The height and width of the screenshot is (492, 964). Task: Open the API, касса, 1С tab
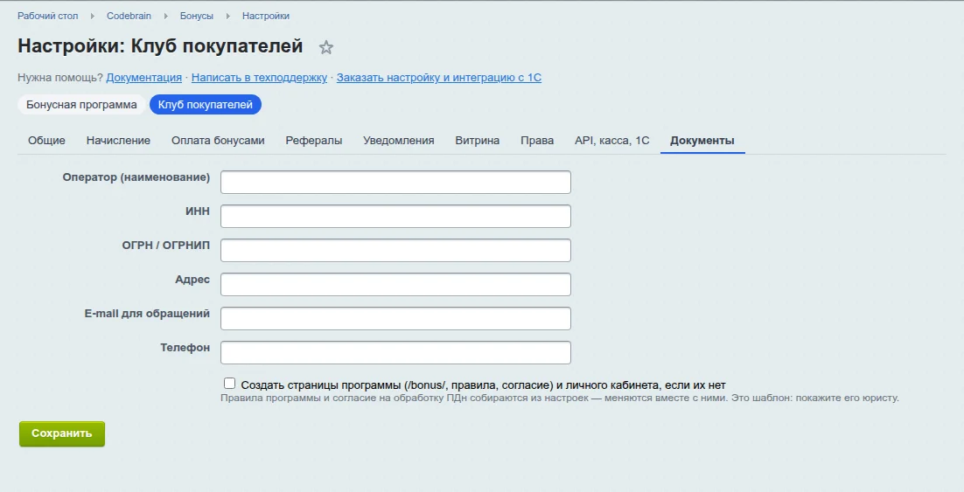point(611,141)
